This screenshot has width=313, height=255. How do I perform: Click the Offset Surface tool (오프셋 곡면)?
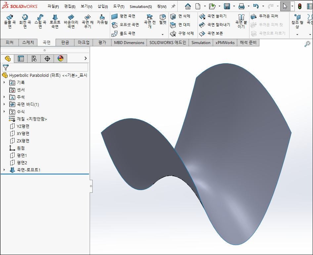pos(125,25)
